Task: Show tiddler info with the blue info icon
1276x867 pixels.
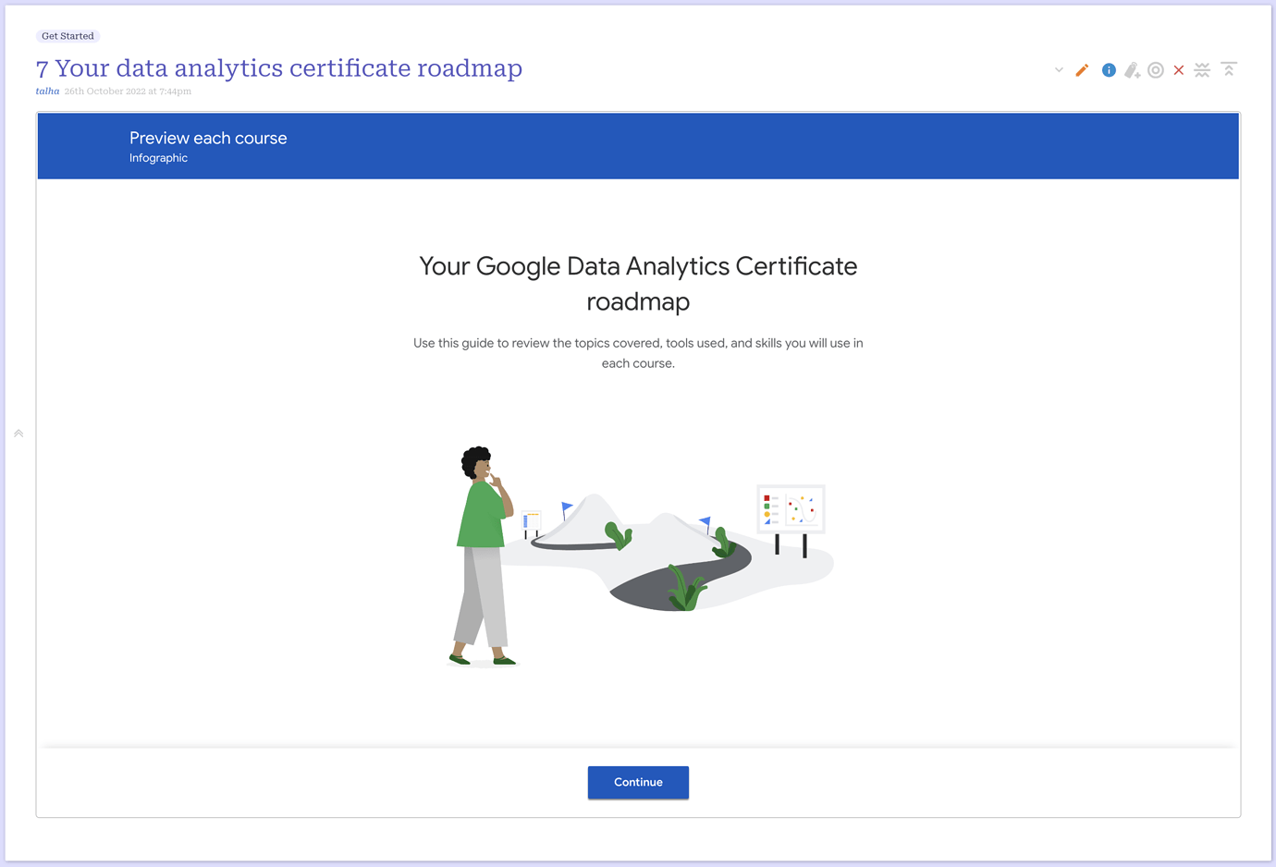Action: coord(1109,70)
